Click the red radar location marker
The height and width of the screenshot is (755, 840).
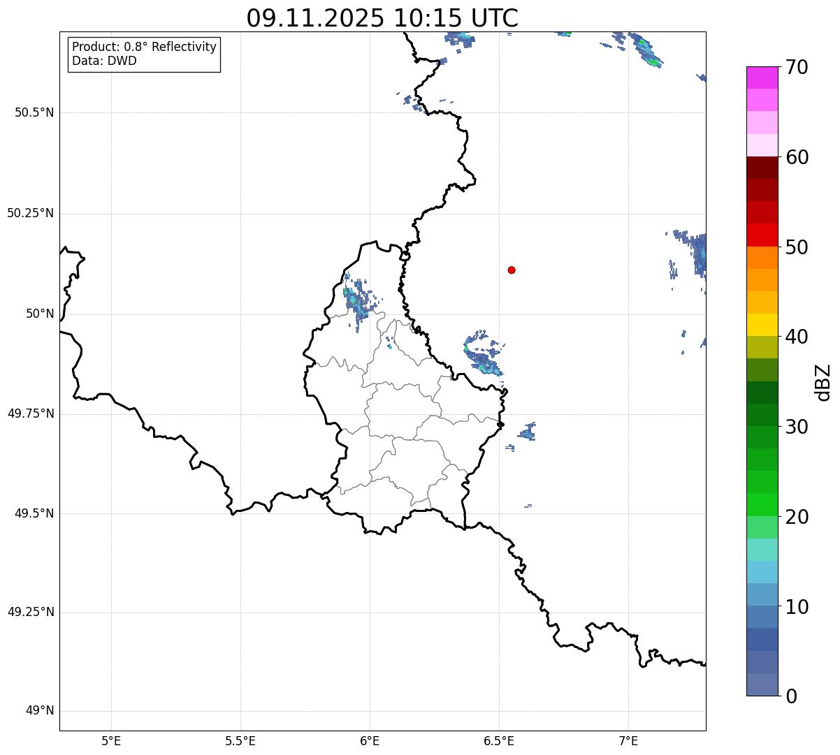point(512,270)
